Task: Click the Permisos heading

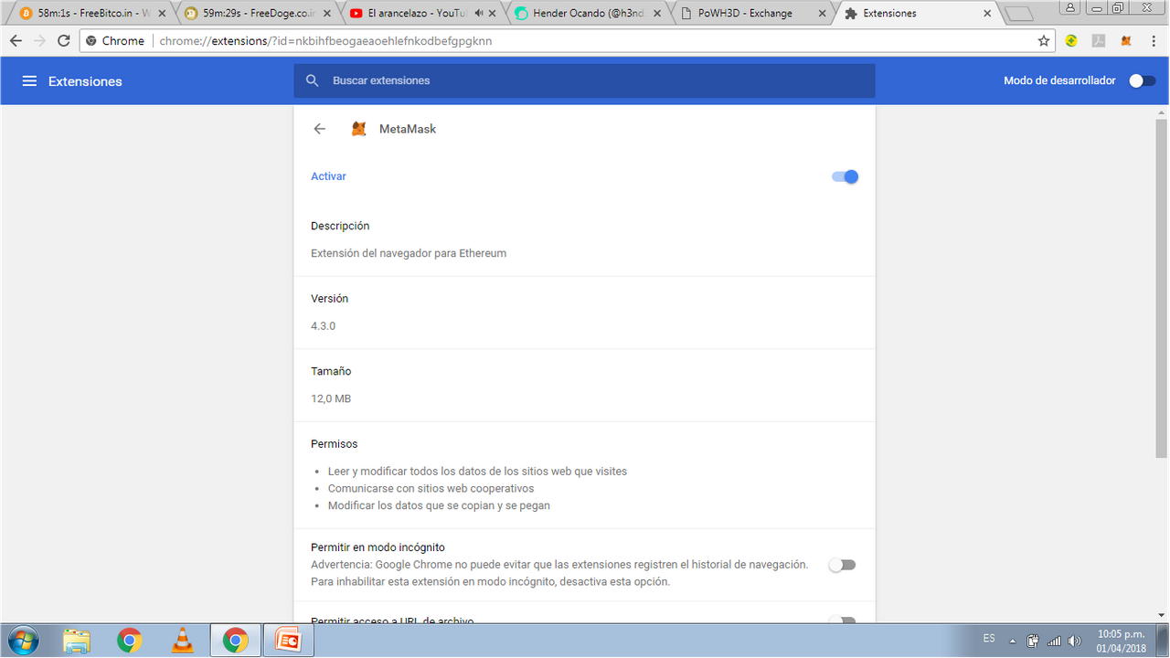Action: click(x=335, y=444)
